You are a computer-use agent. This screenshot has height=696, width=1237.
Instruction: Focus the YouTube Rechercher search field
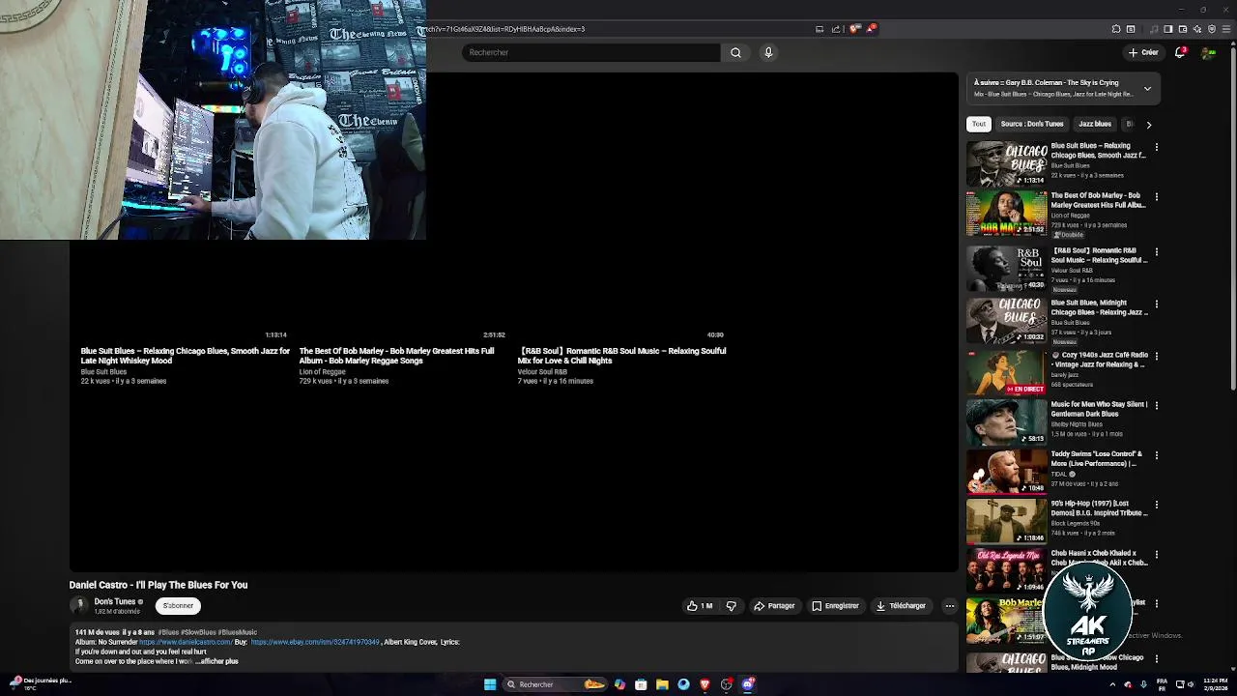590,52
